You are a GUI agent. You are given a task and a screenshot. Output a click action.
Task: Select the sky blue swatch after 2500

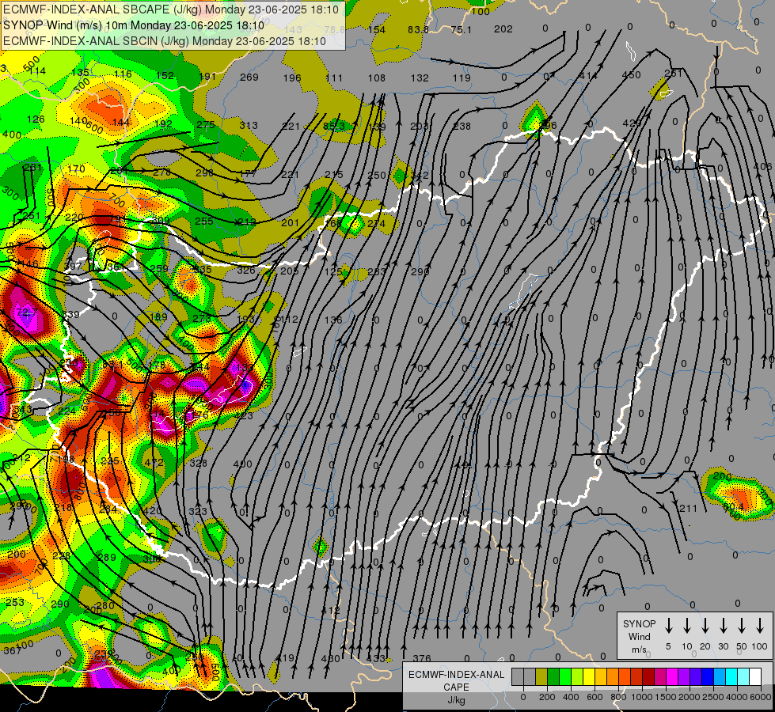click(719, 677)
